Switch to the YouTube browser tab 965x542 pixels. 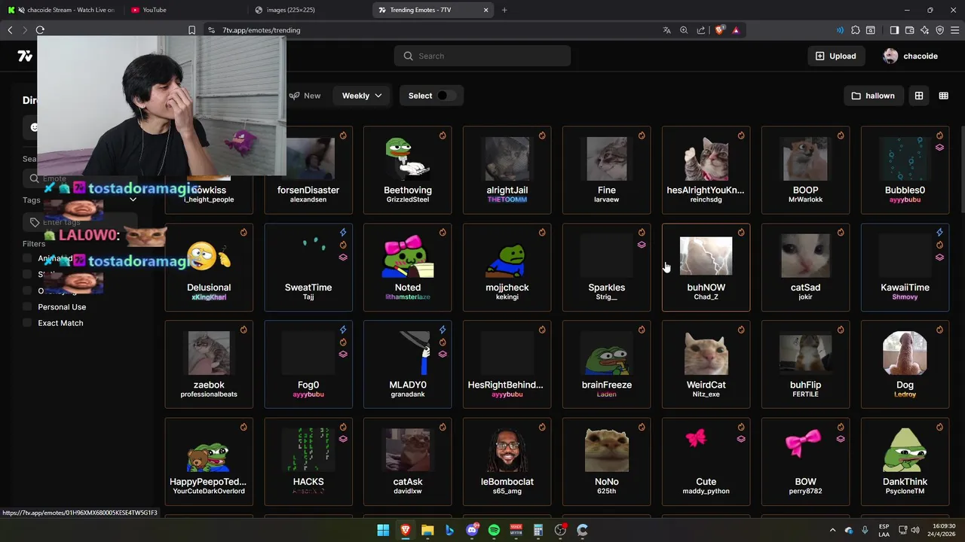coord(183,10)
